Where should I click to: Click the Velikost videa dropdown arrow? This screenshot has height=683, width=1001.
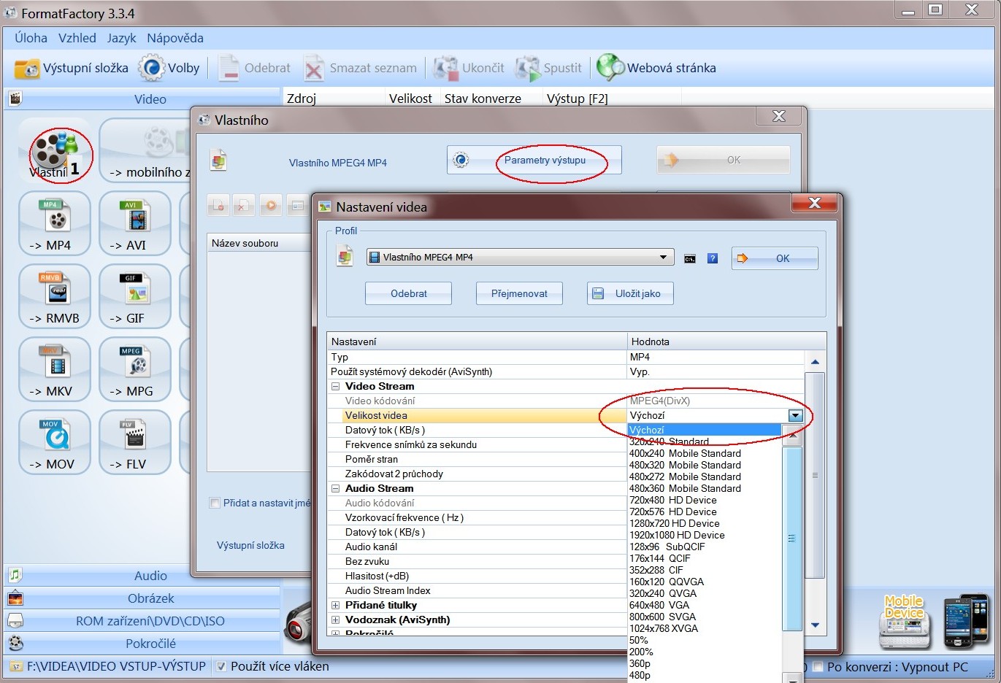(796, 416)
